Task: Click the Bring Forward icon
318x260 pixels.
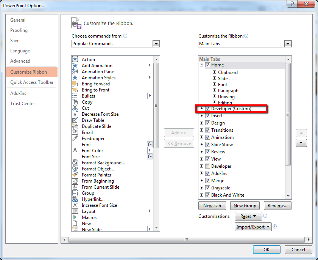Action: pos(75,84)
